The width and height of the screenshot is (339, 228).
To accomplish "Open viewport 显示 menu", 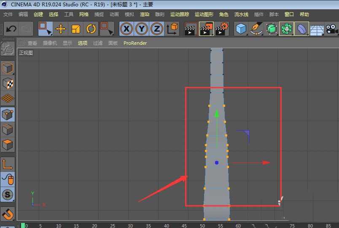I will (x=67, y=43).
